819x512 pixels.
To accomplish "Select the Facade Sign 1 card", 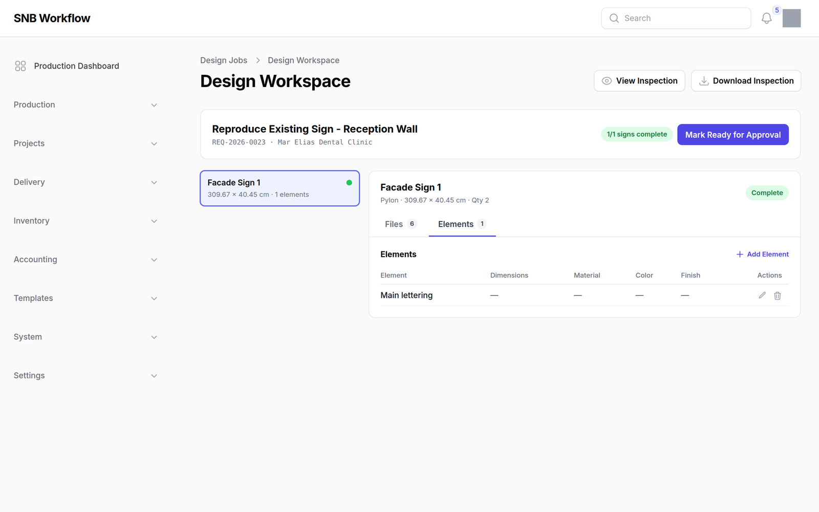I will (x=280, y=188).
